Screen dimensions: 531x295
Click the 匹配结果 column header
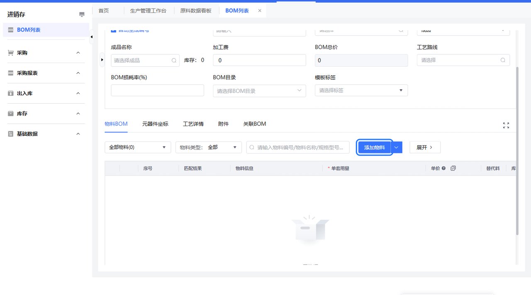(193, 168)
